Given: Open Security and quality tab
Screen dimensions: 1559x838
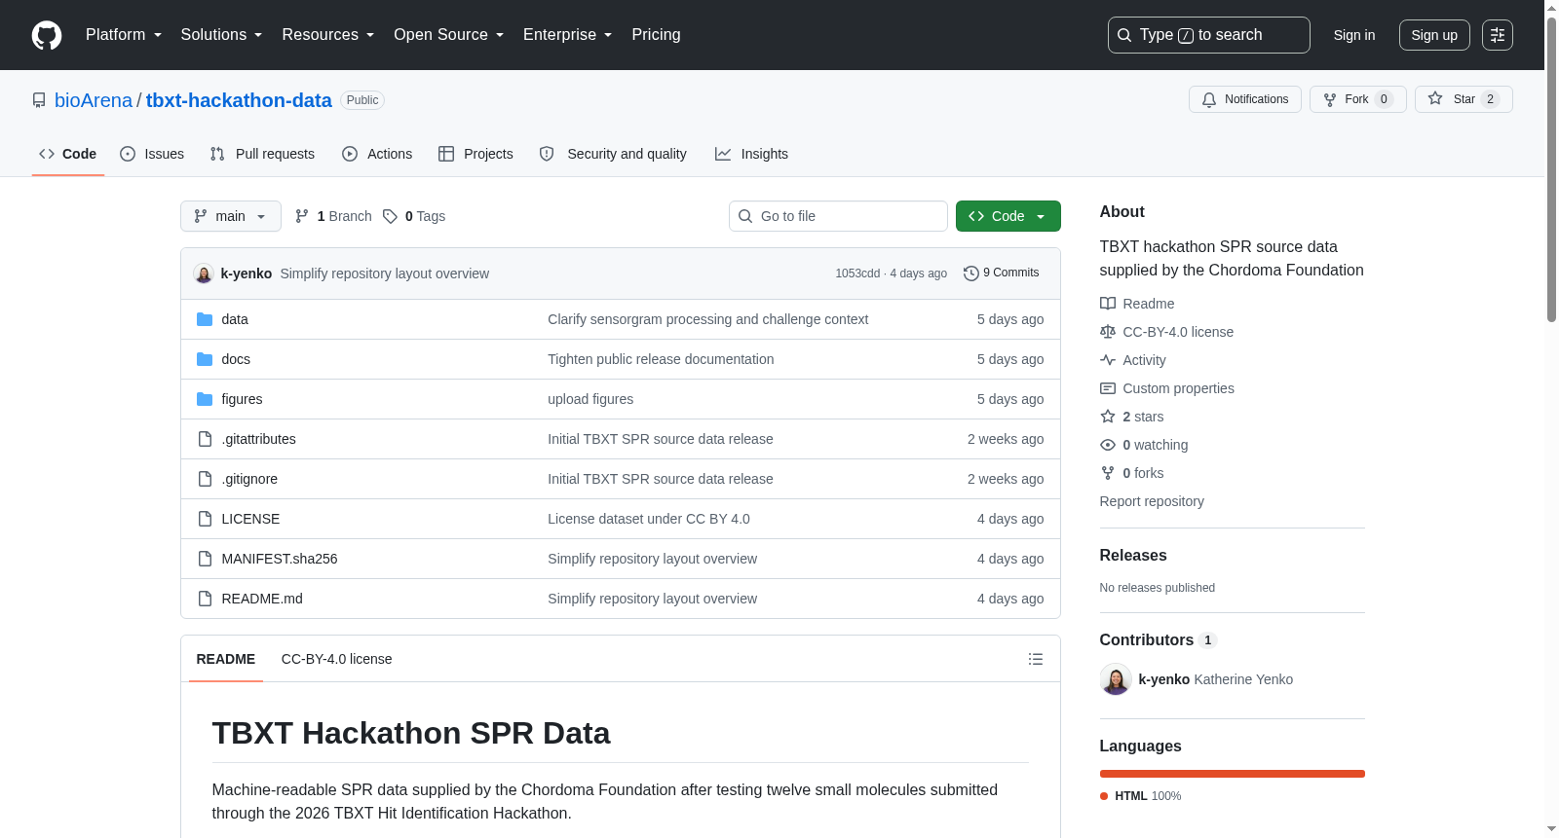Looking at the screenshot, I should click(x=613, y=154).
